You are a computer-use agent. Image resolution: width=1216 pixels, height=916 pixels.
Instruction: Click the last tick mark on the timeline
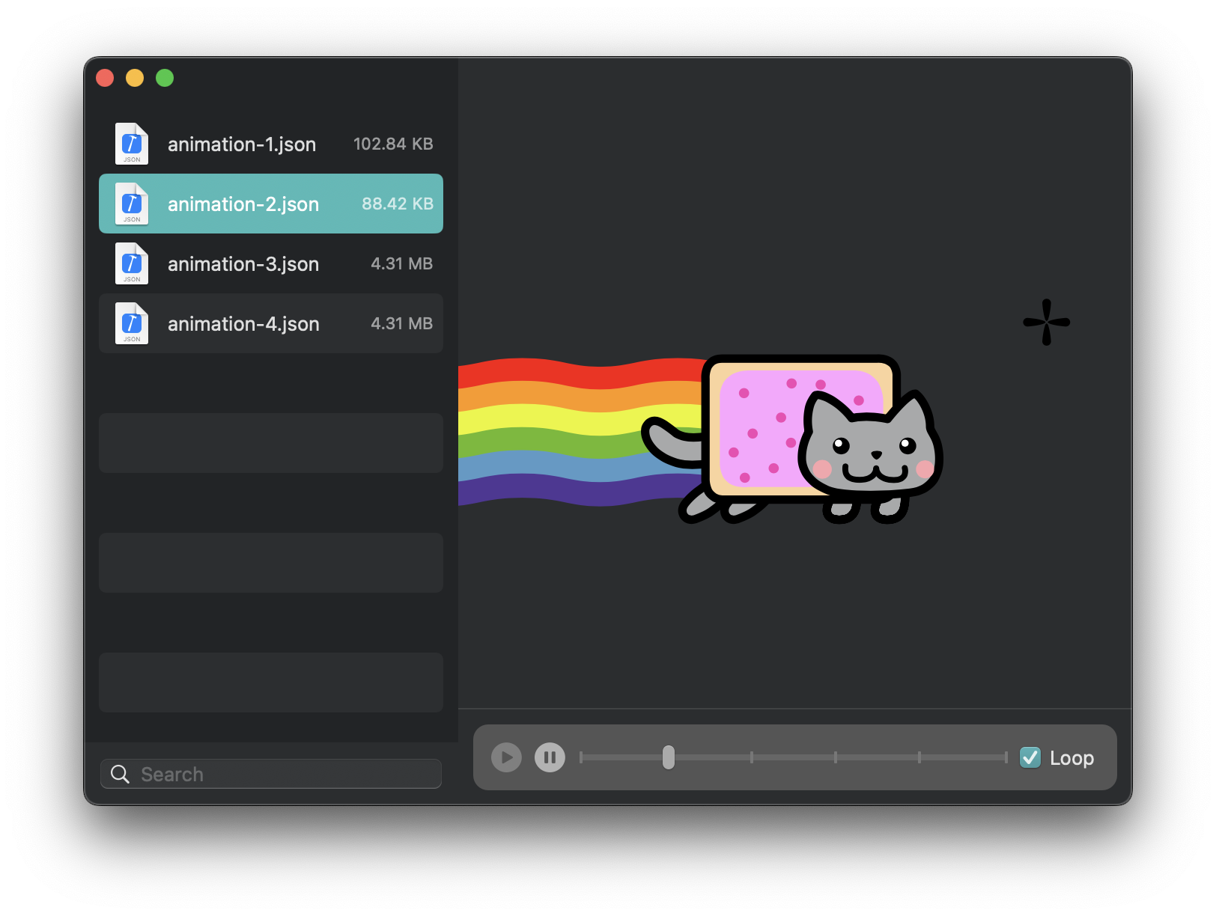point(1006,757)
